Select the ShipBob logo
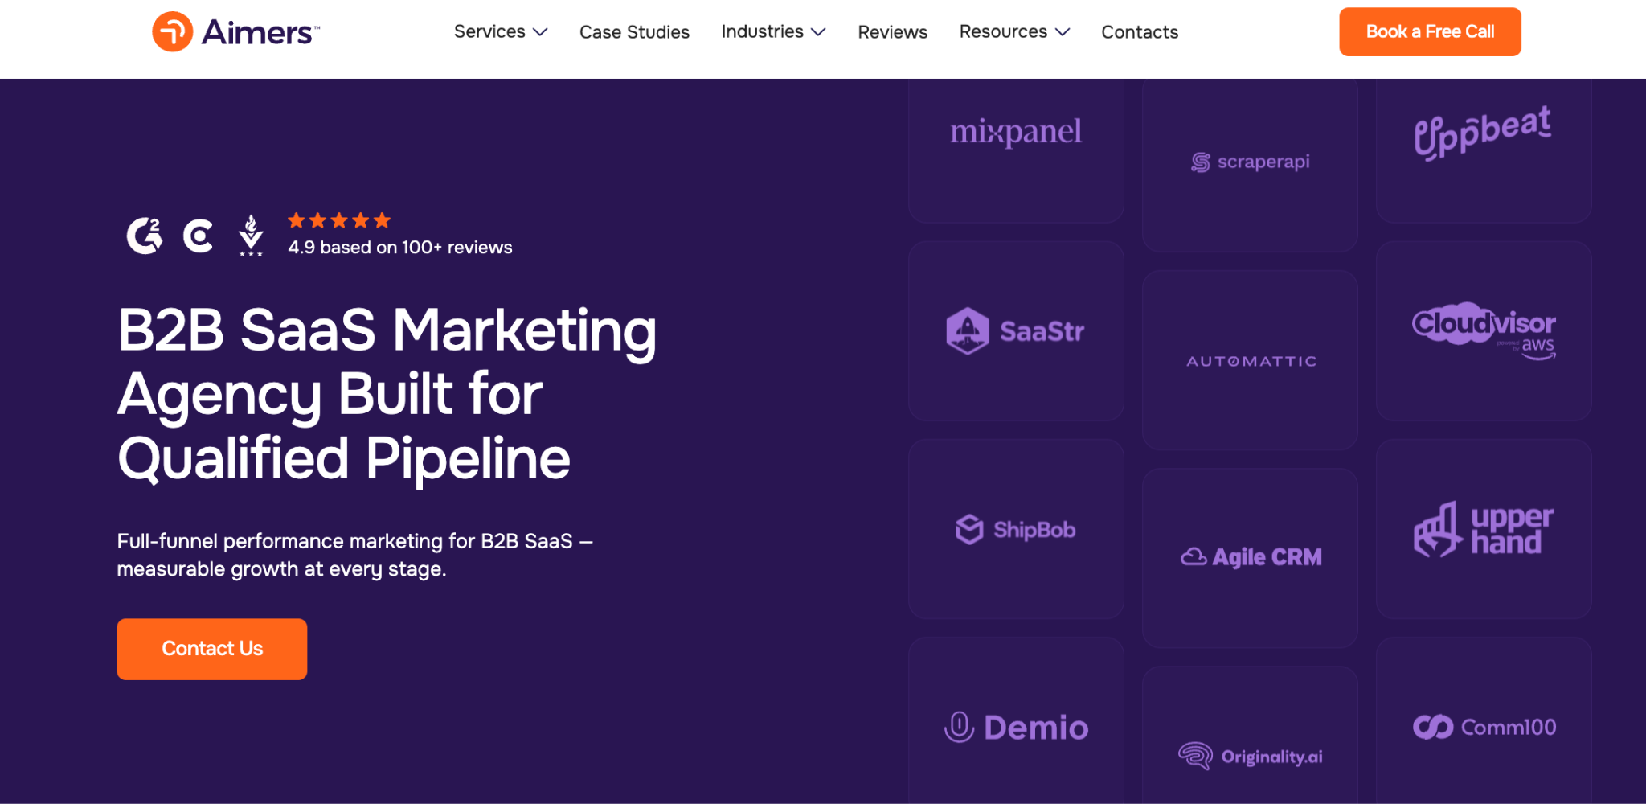Viewport: 1646px width, 804px height. [1016, 529]
